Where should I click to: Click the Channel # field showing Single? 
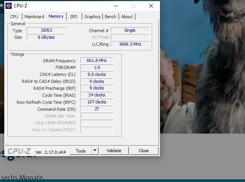tap(130, 30)
